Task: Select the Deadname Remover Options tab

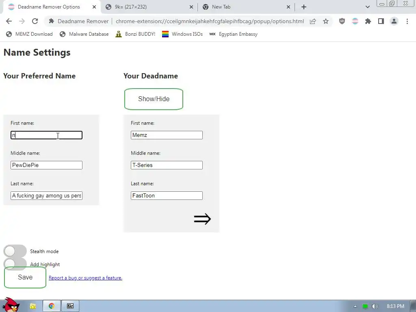Action: (x=52, y=7)
